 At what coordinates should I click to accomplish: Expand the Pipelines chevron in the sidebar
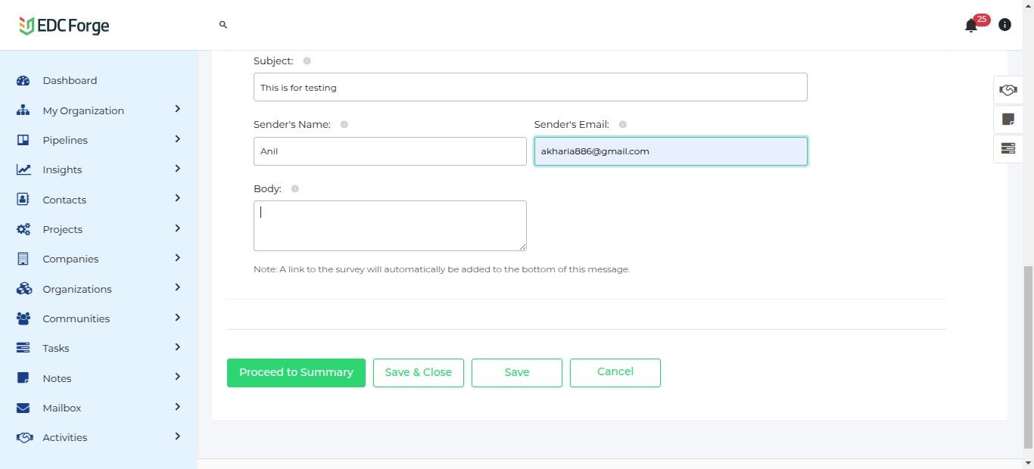(177, 139)
